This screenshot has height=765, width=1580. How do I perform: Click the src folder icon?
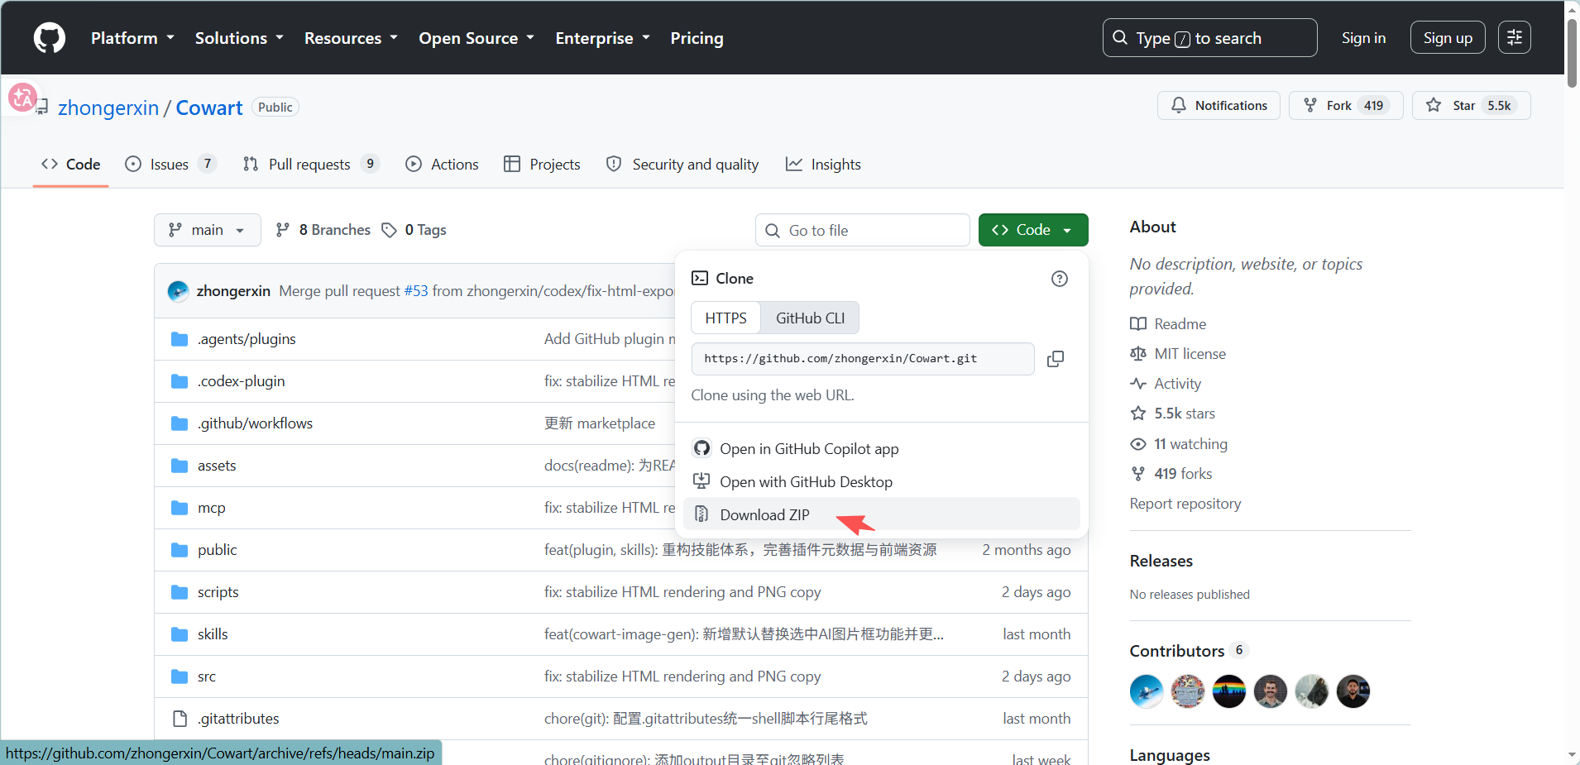click(x=180, y=677)
